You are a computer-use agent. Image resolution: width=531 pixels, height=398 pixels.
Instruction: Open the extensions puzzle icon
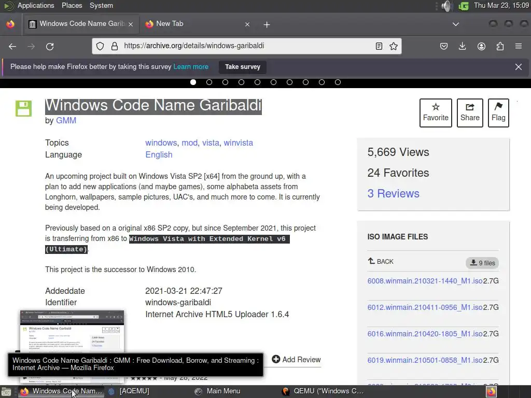point(500,46)
